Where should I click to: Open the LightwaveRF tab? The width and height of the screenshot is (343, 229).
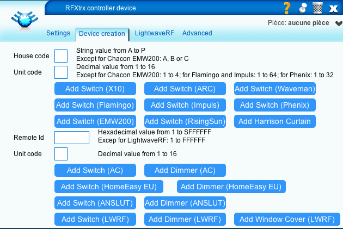pos(155,33)
